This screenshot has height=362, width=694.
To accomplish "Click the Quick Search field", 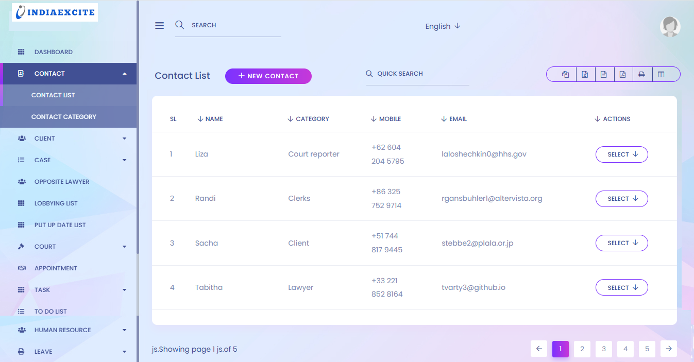I will (x=417, y=74).
